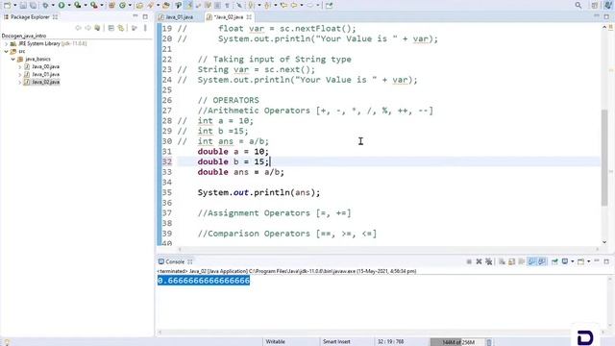615x346 pixels.
Task: Click the Open Task icon
Action: click(x=165, y=6)
